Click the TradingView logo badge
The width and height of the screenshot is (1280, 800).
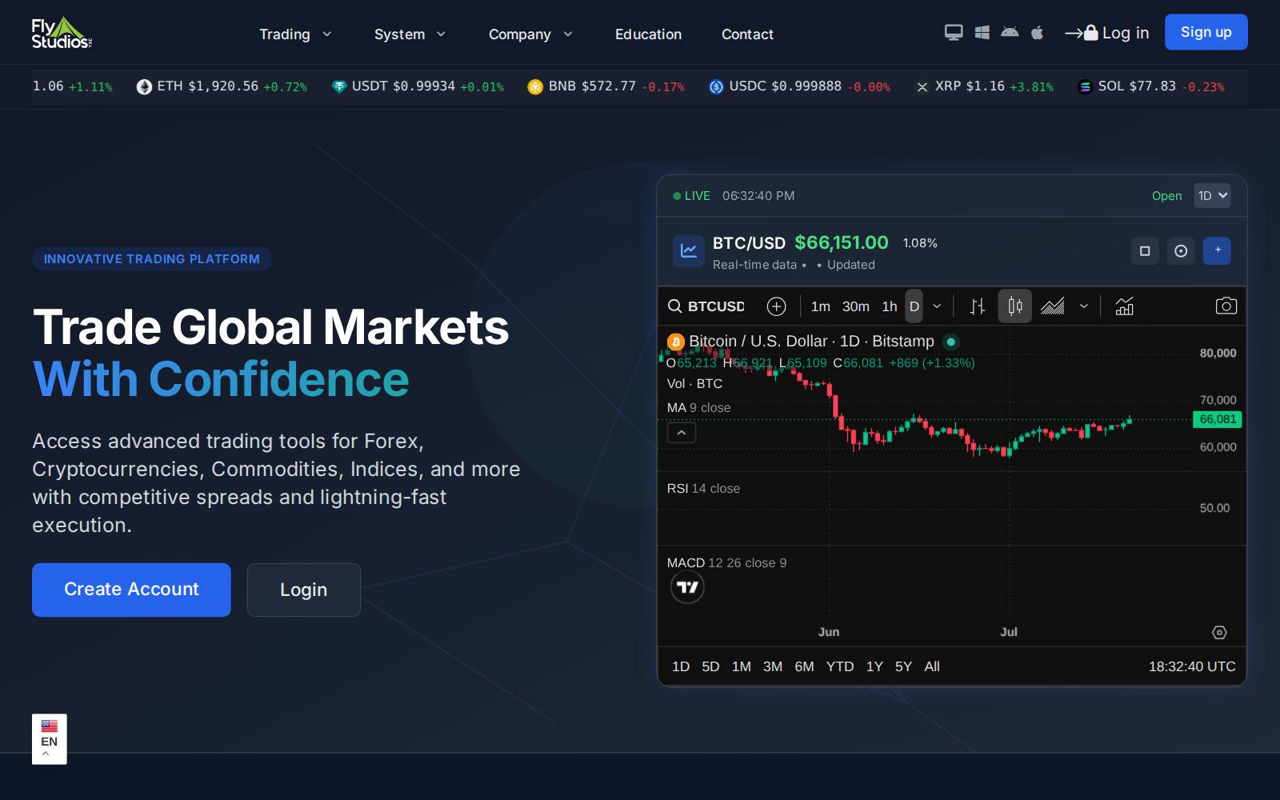687,587
